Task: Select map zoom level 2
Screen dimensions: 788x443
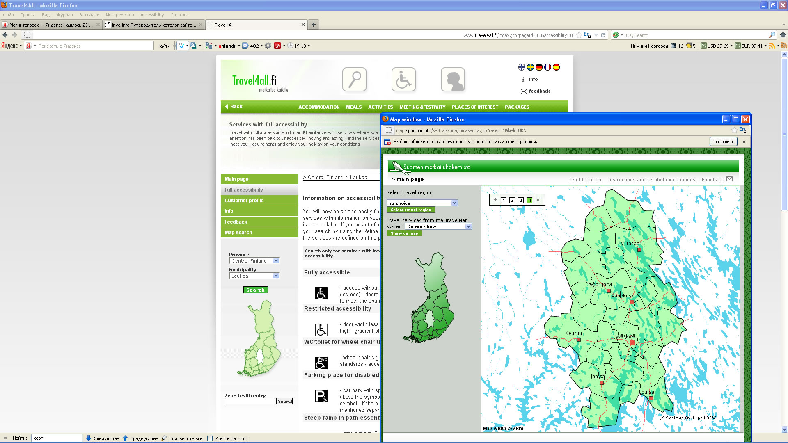Action: (x=512, y=200)
